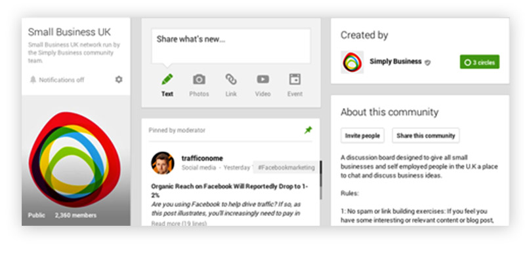
Task: Click the green pin icon
Action: click(308, 130)
